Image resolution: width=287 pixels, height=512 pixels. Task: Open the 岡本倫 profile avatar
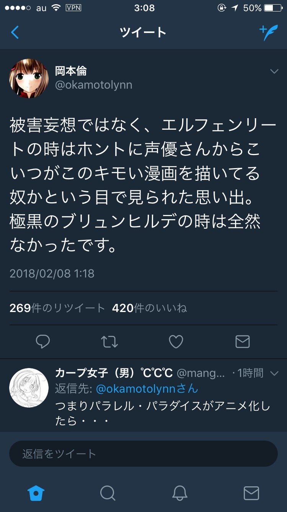[x=29, y=78]
